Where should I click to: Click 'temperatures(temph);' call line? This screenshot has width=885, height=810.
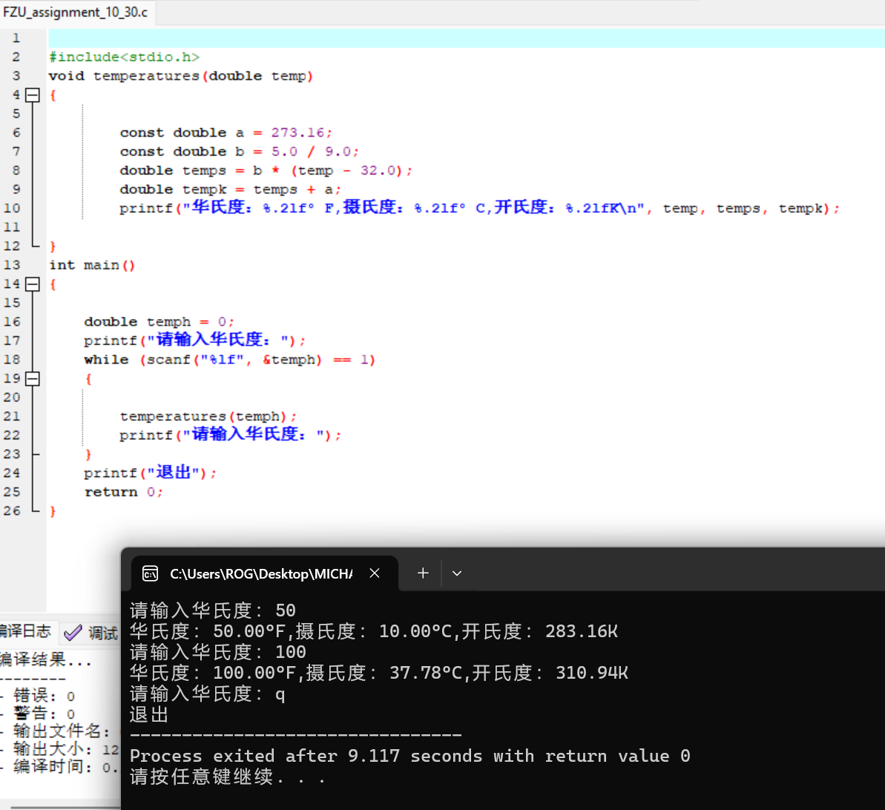pos(208,417)
